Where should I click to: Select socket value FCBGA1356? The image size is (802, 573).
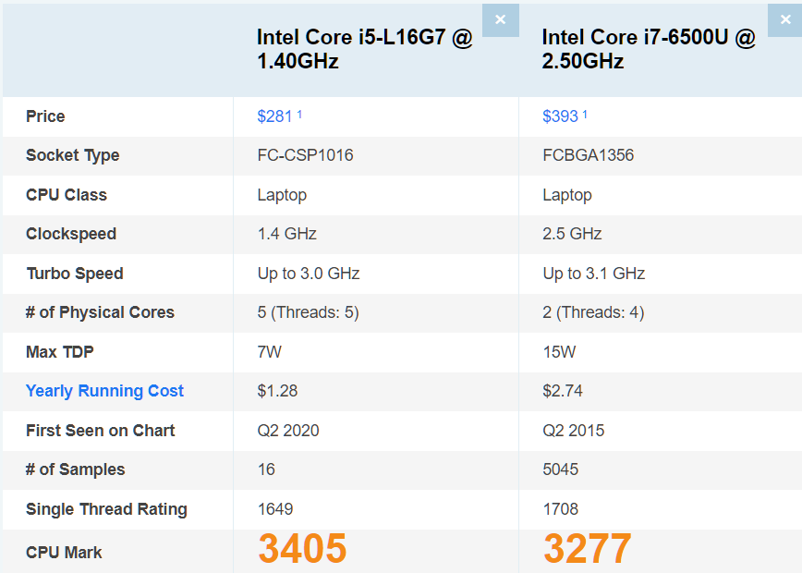coord(589,155)
